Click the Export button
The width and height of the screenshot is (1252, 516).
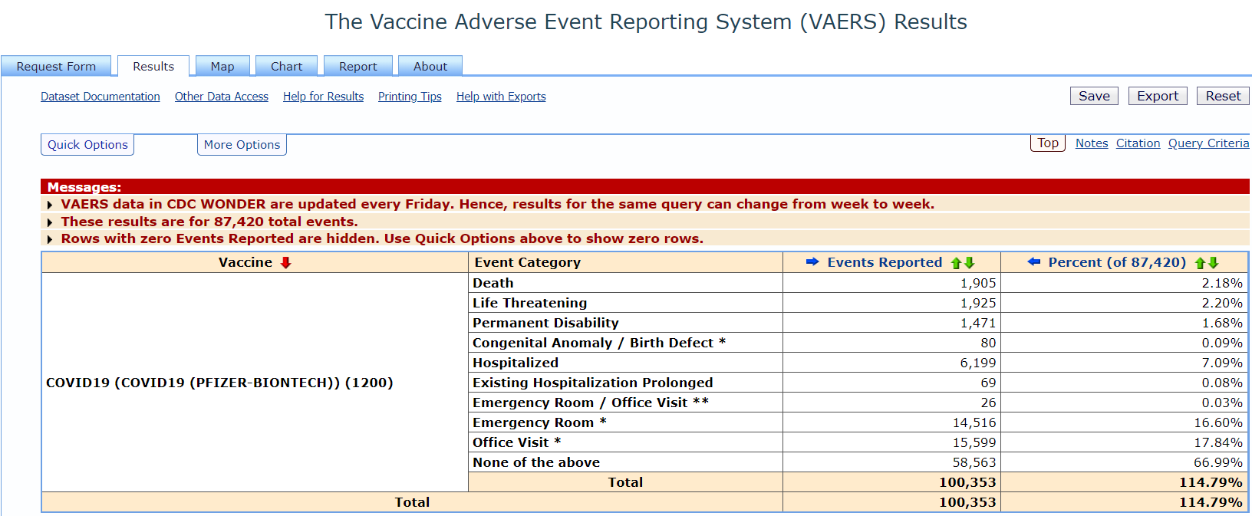pyautogui.click(x=1158, y=96)
